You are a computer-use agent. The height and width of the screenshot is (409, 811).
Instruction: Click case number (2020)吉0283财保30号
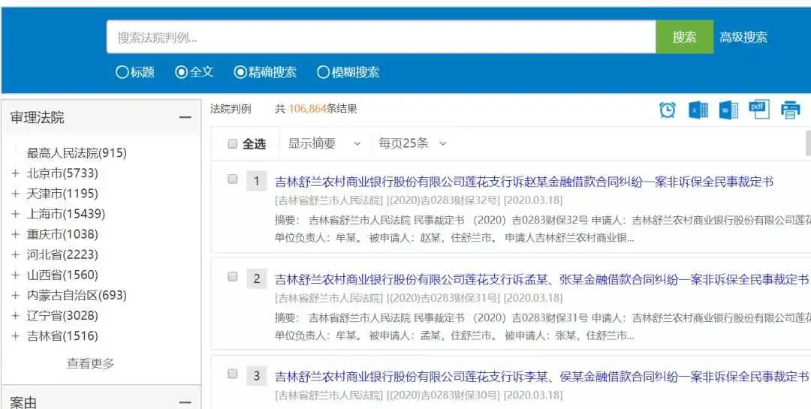click(443, 395)
